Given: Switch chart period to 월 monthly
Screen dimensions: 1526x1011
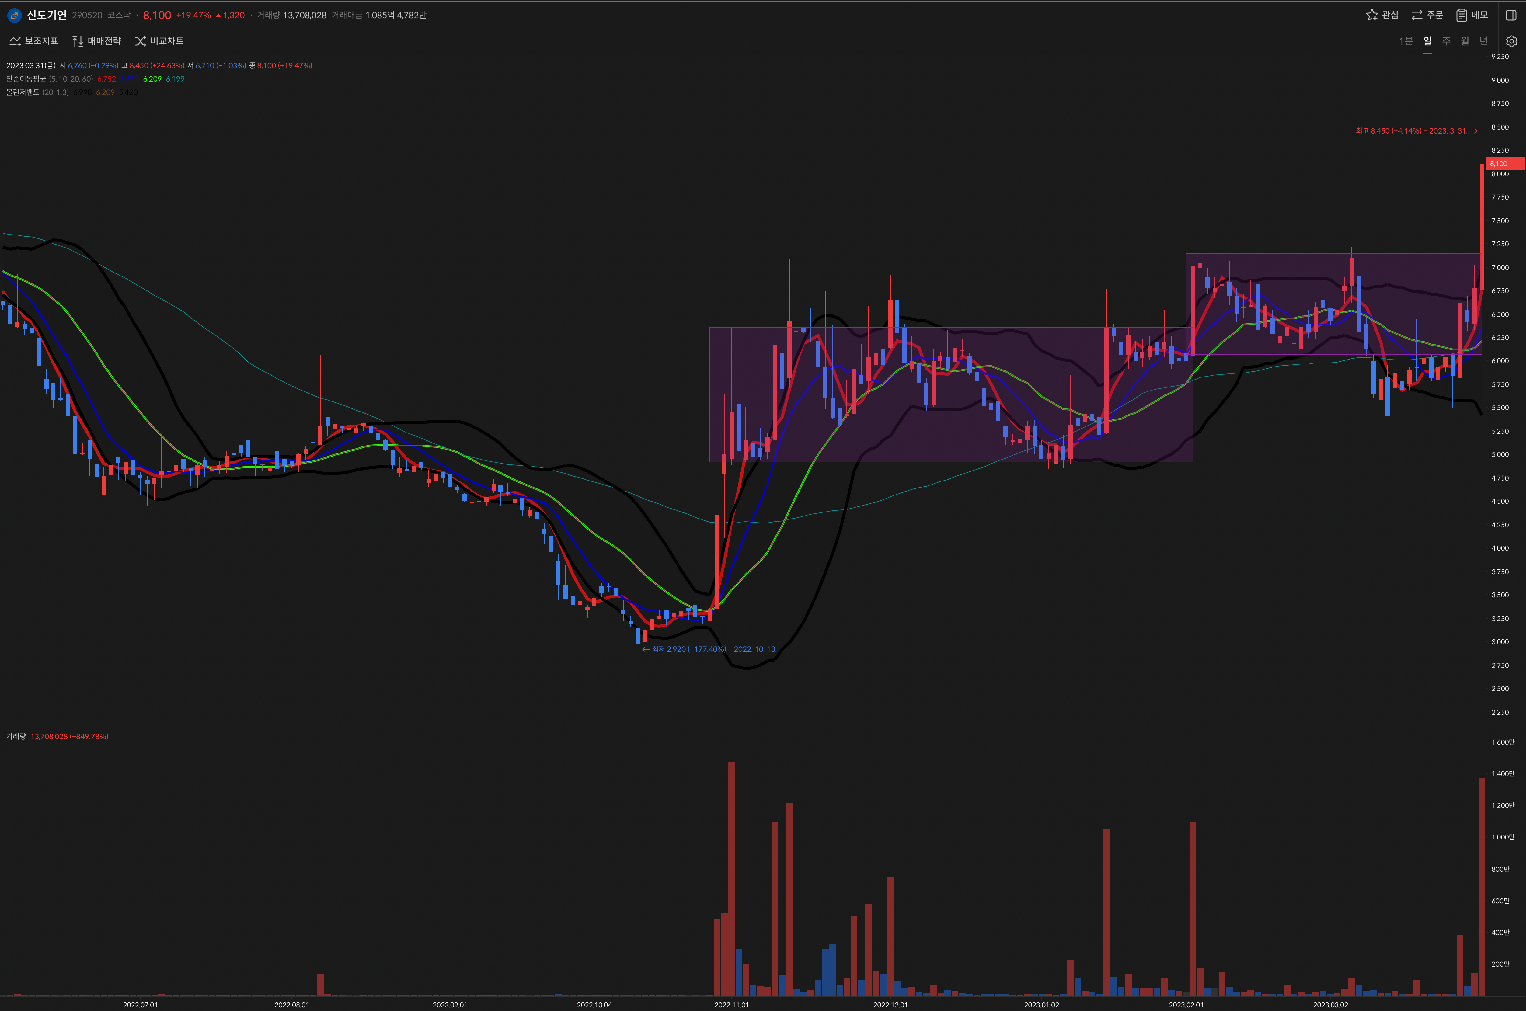Looking at the screenshot, I should [1465, 41].
